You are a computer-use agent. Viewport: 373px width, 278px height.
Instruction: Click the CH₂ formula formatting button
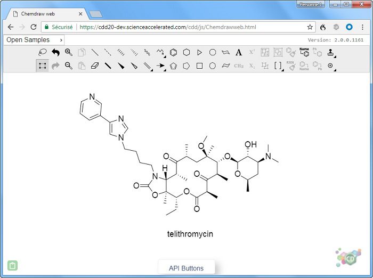239,66
